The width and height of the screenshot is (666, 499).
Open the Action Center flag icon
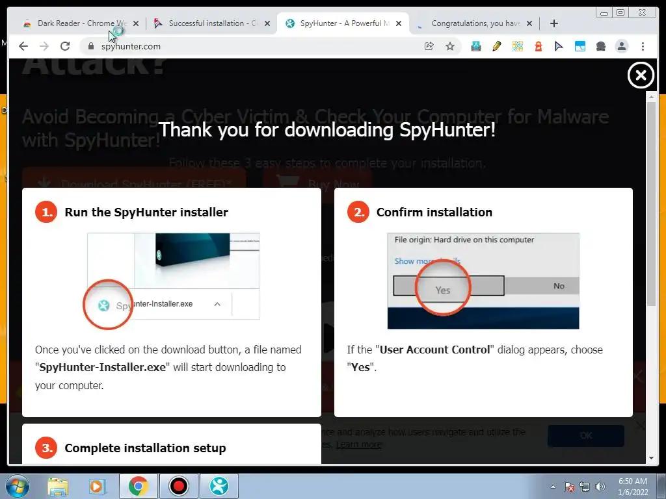pyautogui.click(x=569, y=487)
